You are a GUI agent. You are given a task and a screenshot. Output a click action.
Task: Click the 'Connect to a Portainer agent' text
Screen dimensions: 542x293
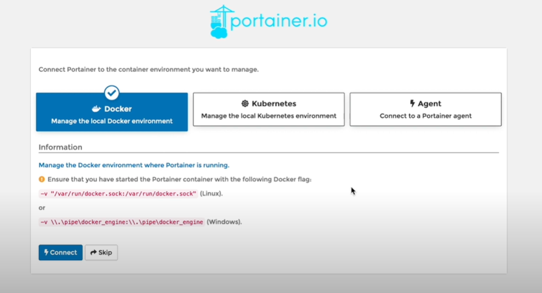[x=425, y=116]
